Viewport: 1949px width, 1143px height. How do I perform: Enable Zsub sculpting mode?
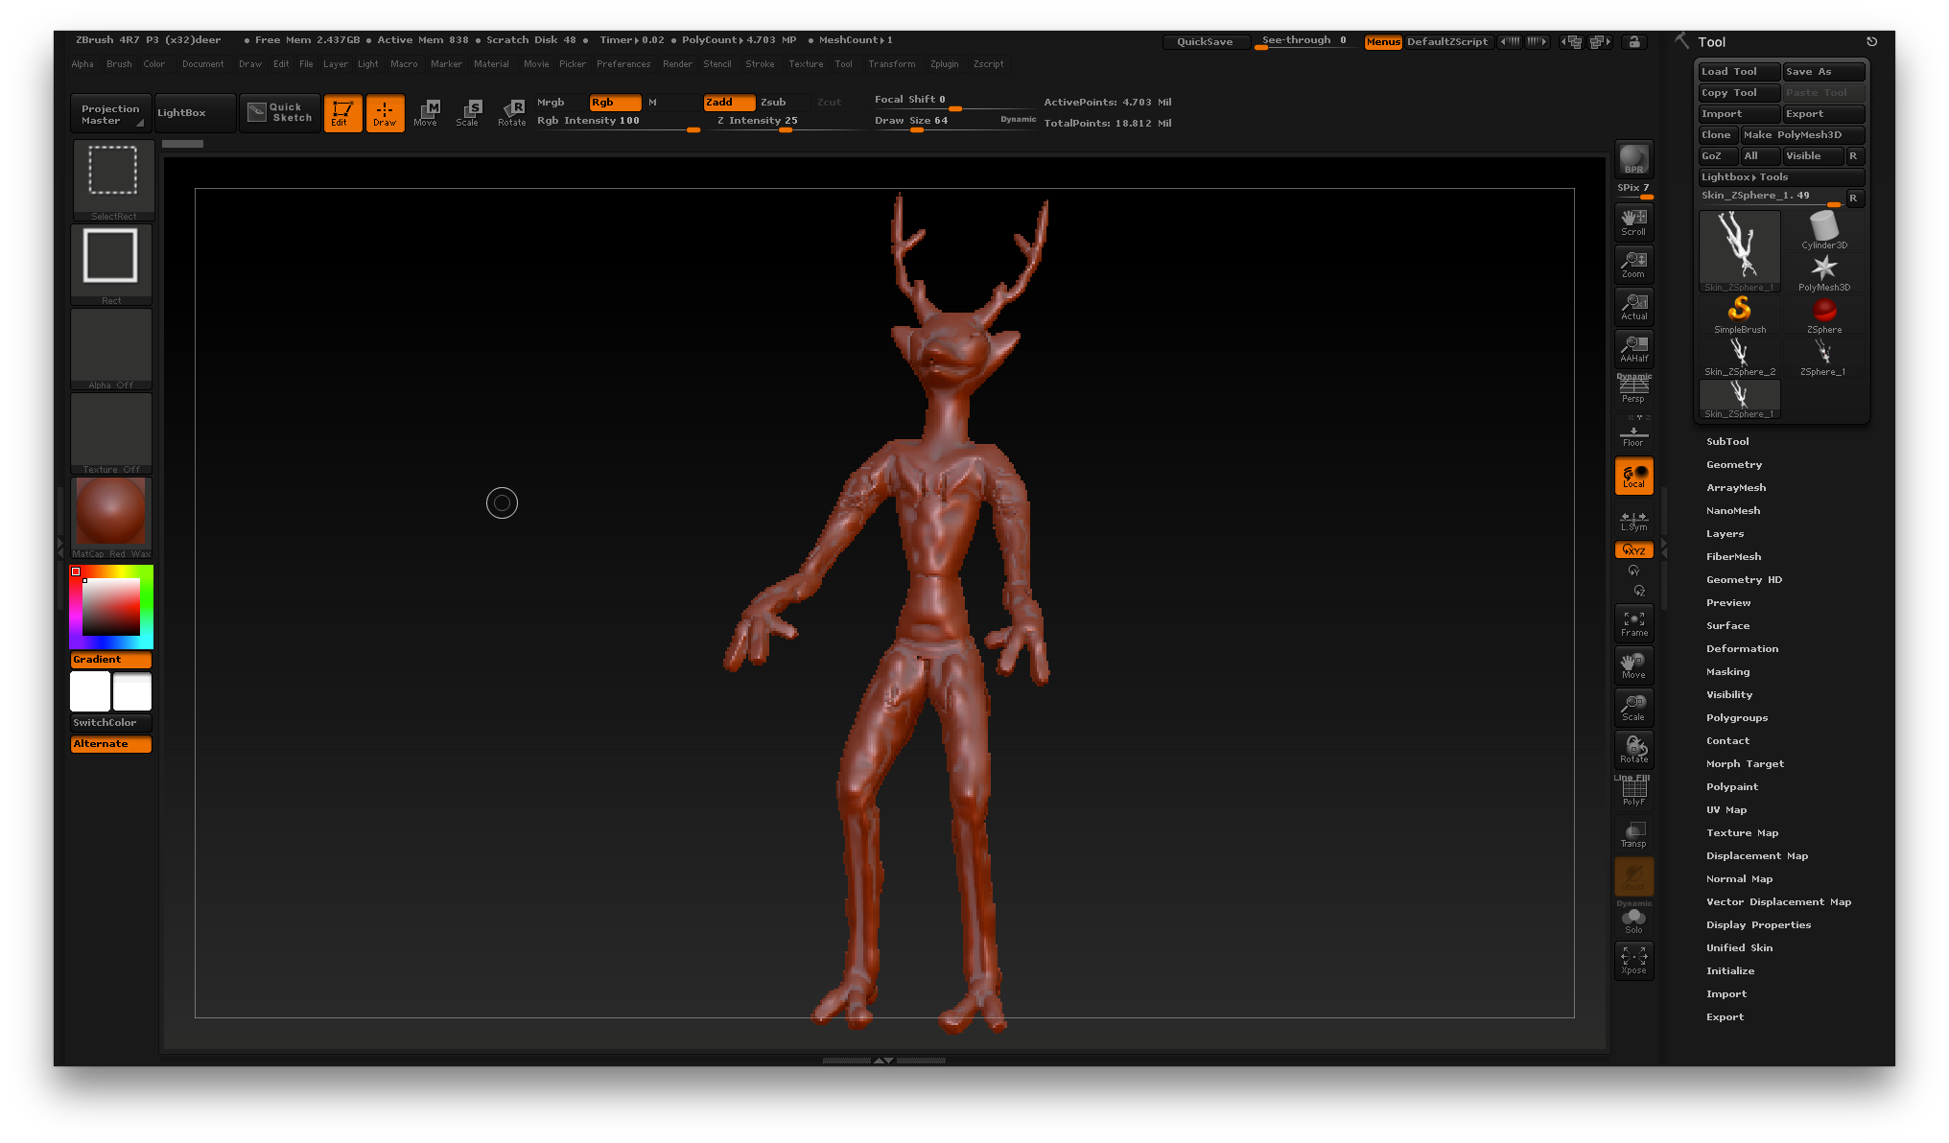click(x=773, y=103)
